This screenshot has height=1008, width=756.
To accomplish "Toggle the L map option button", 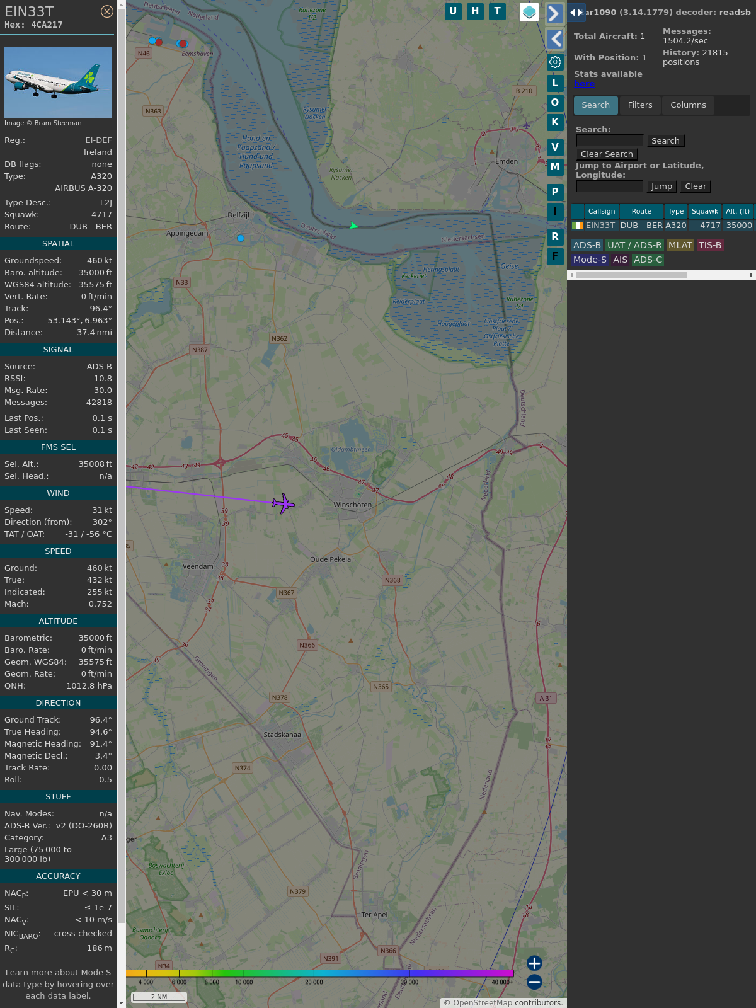I will [x=555, y=83].
